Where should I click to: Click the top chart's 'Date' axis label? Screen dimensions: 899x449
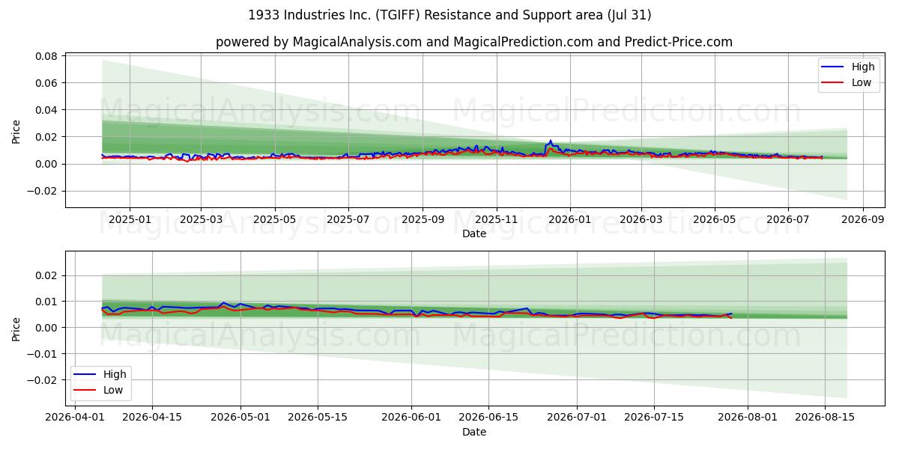click(x=474, y=233)
